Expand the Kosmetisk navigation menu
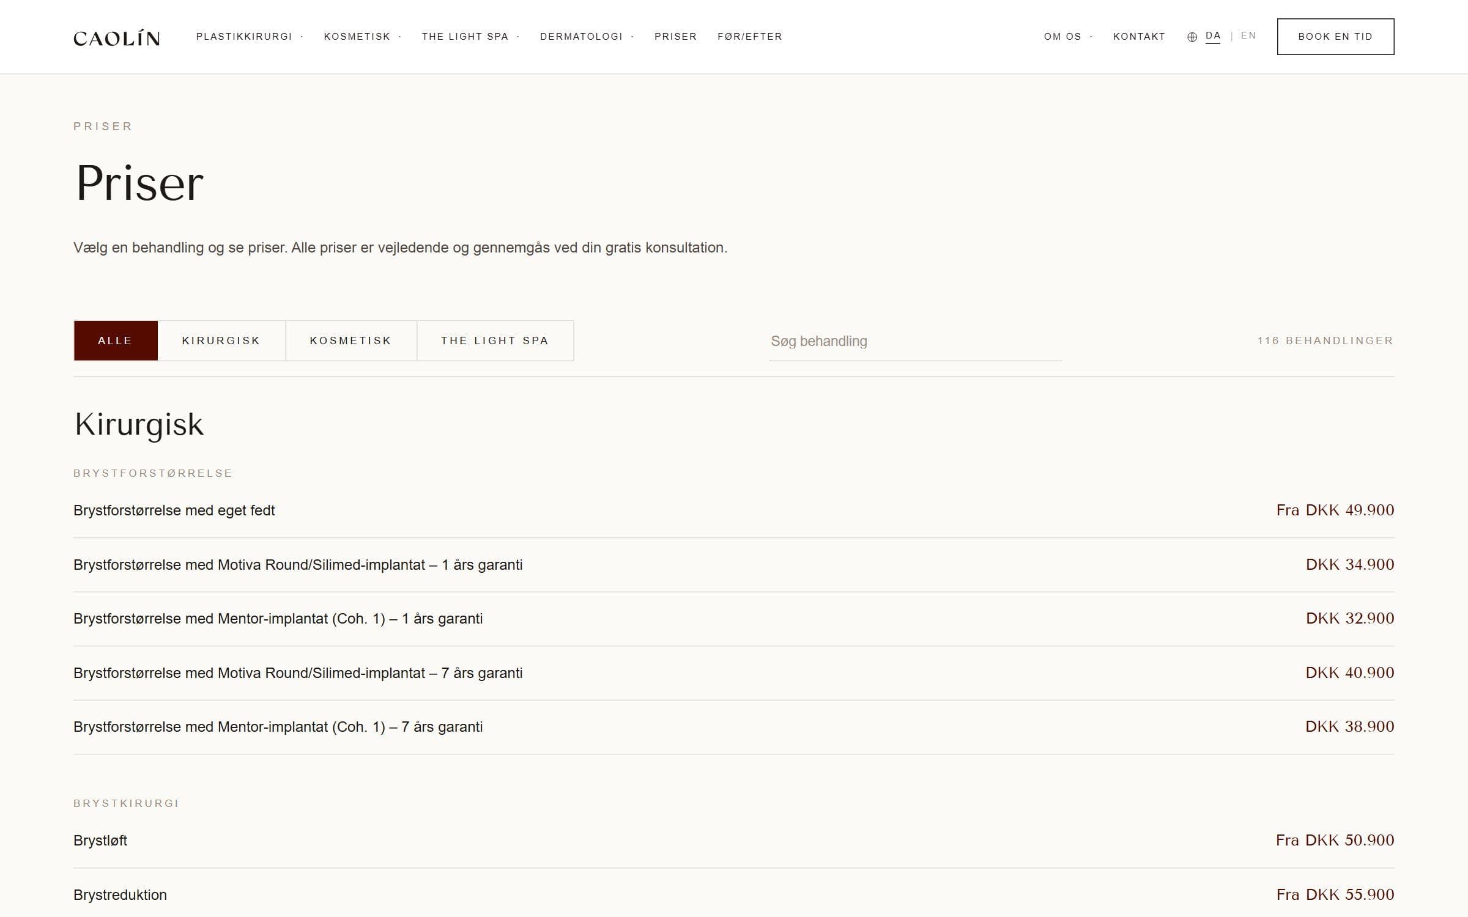Screen dimensions: 1468x917 362,37
